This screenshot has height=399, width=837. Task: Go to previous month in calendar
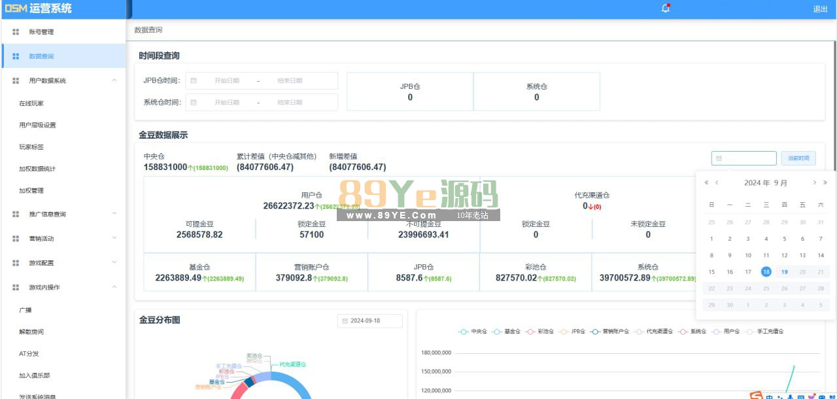[x=717, y=183]
